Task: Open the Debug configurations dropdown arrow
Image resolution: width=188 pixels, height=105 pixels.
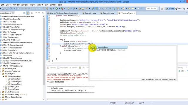Action: coord(53,8)
